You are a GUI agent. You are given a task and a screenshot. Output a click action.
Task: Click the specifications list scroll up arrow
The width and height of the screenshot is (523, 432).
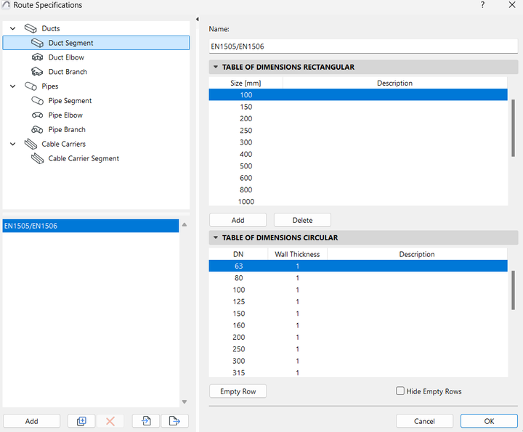[x=185, y=224]
